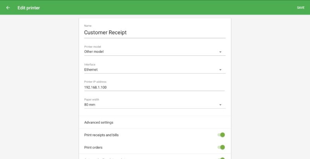
Task: Click the Printer IP address field
Action: [154, 87]
